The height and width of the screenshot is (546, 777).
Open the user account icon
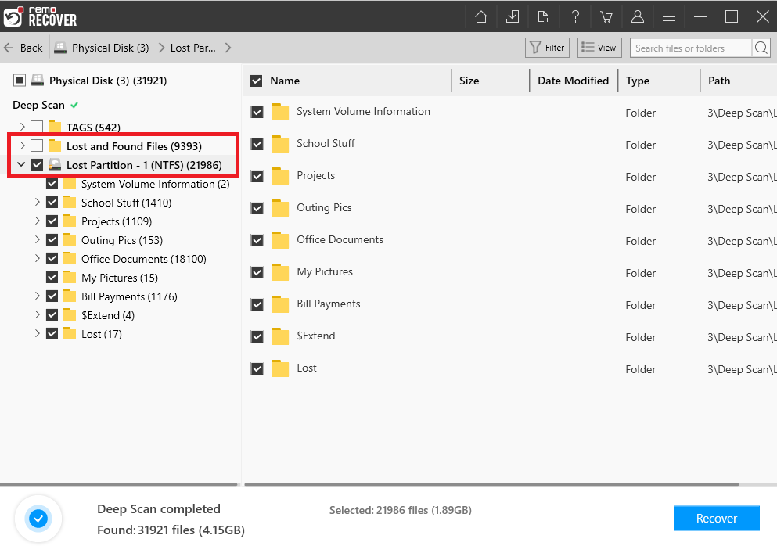pyautogui.click(x=637, y=17)
